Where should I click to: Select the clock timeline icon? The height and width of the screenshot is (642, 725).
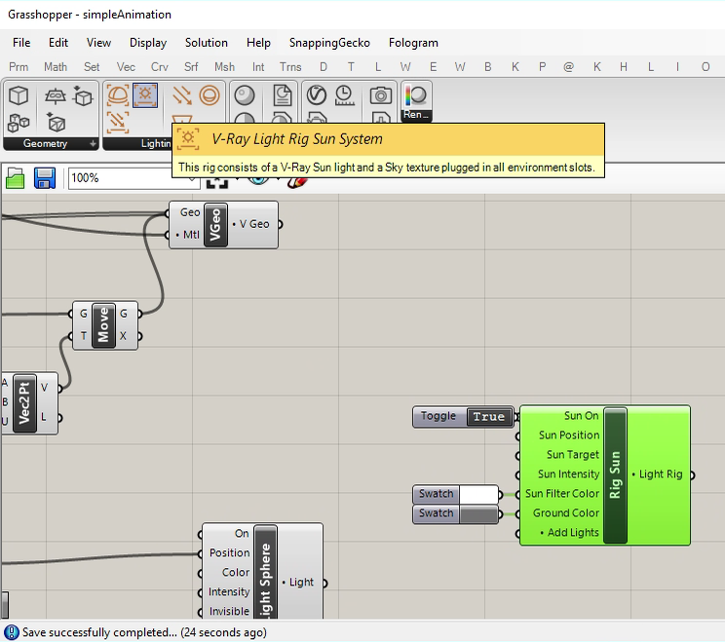point(344,95)
